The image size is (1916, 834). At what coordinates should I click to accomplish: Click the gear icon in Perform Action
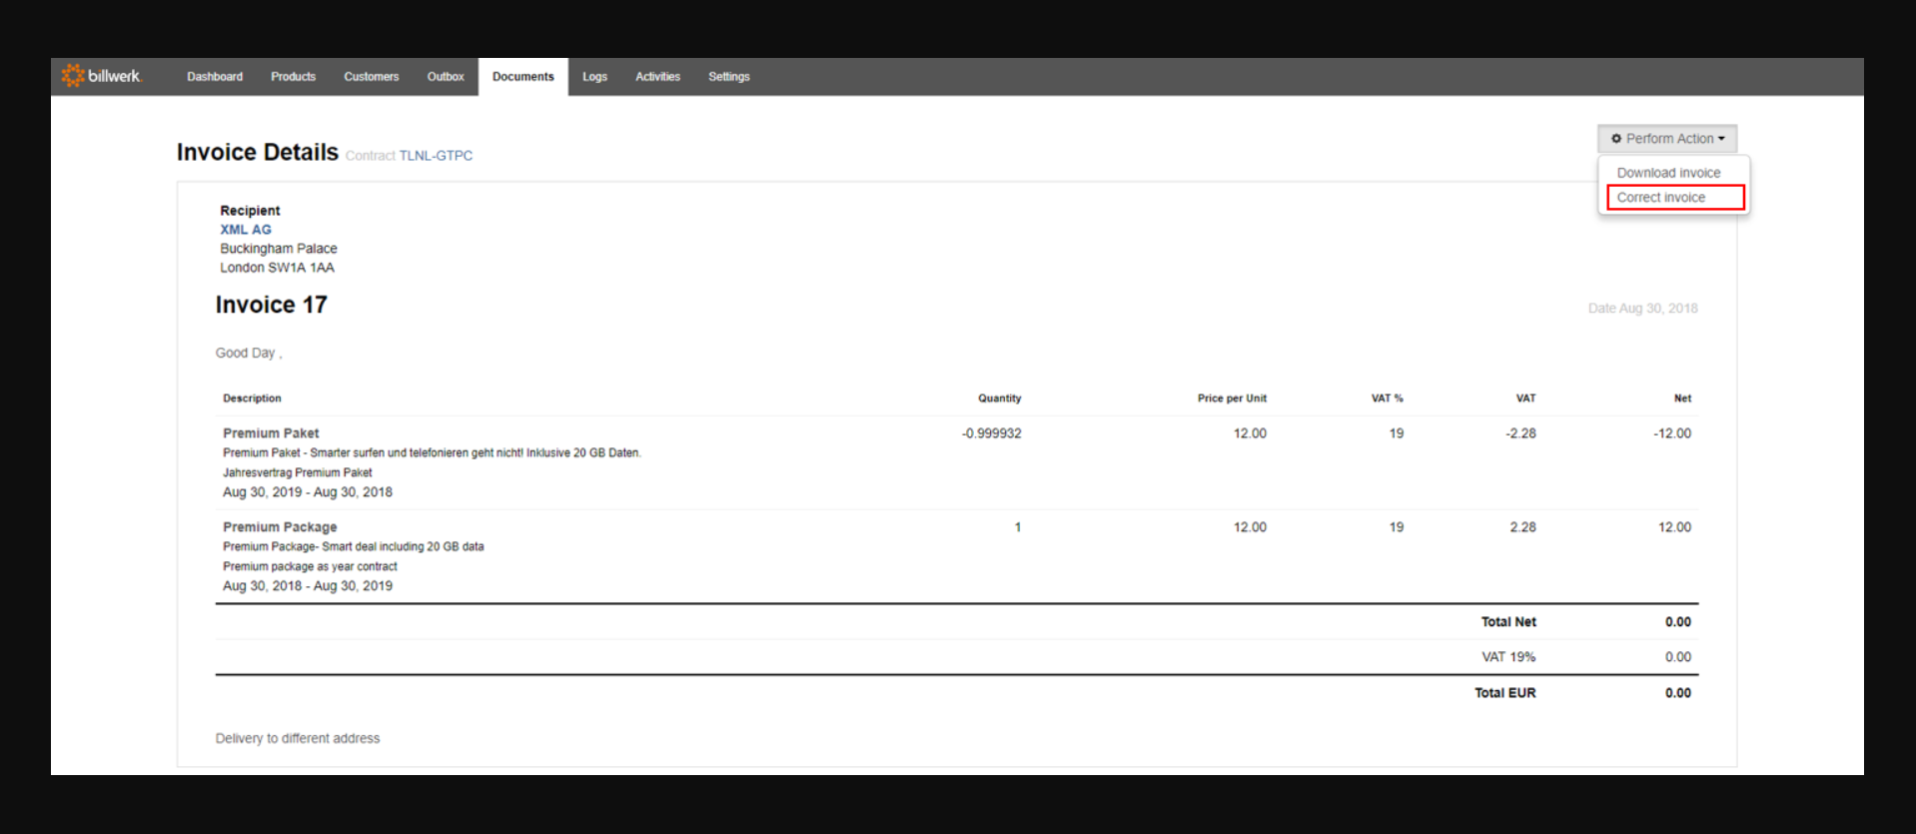click(x=1616, y=139)
